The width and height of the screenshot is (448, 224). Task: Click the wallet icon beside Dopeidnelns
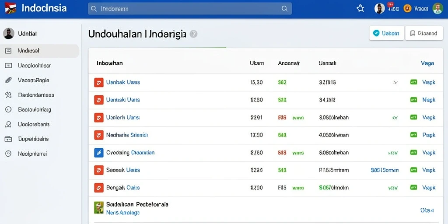(x=8, y=139)
